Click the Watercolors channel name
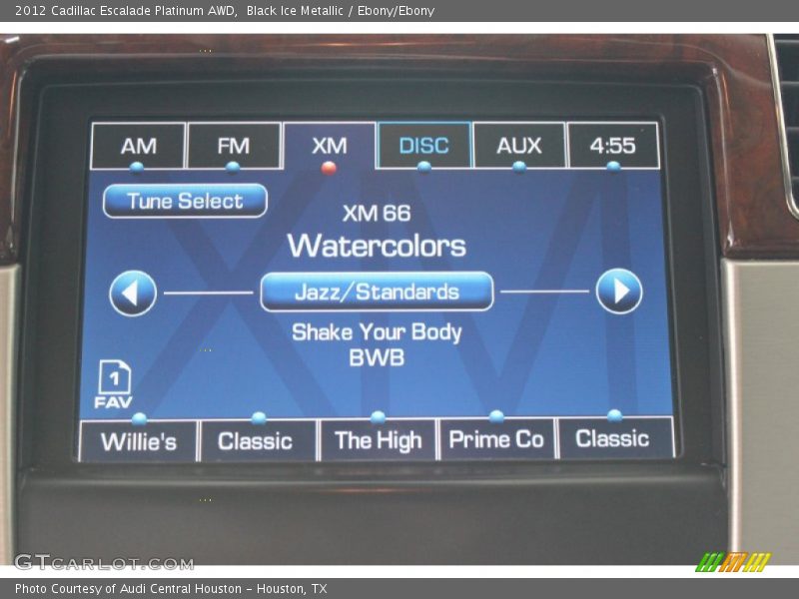The height and width of the screenshot is (599, 799). (378, 243)
